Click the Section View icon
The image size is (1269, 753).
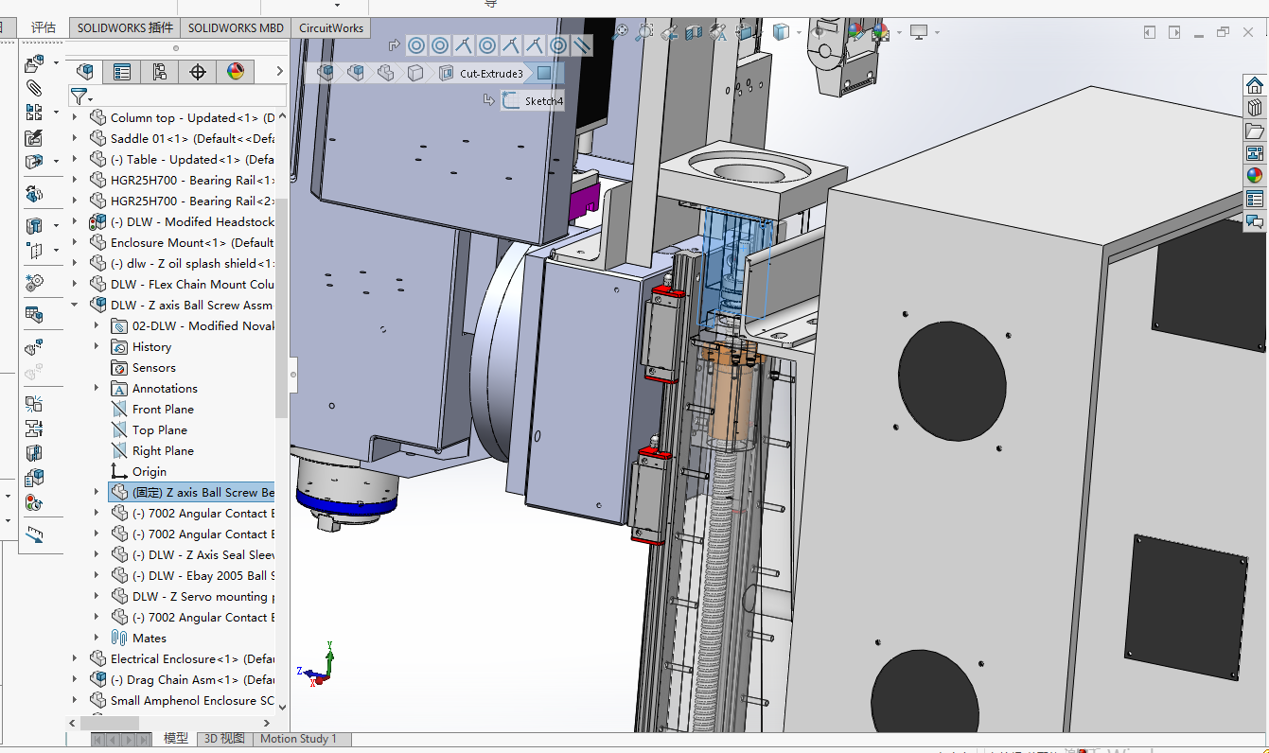click(694, 32)
